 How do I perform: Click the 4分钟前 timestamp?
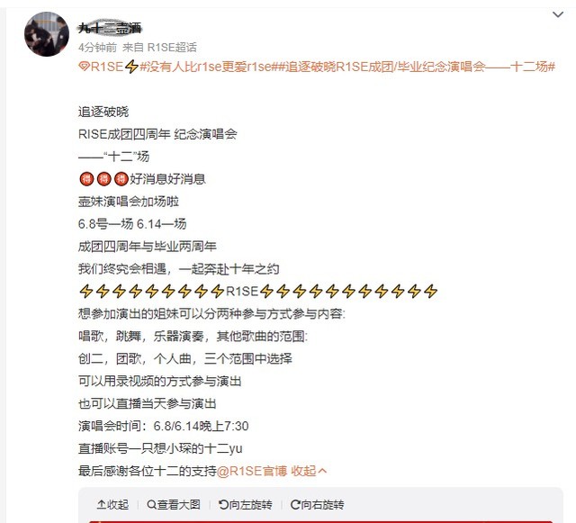[97, 48]
